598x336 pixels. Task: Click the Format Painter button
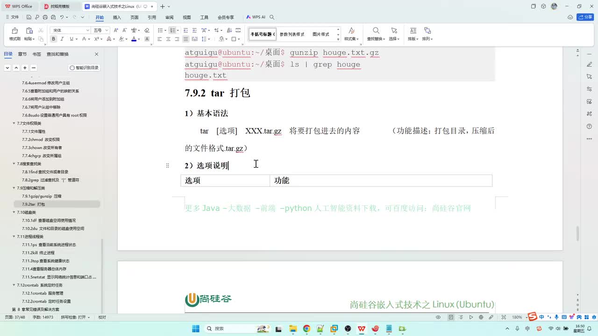(14, 34)
